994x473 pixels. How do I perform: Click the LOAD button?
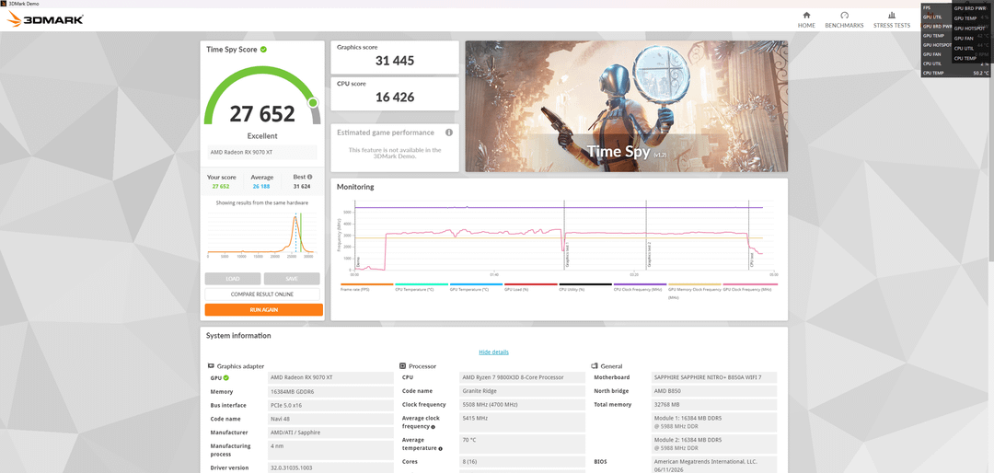[233, 279]
